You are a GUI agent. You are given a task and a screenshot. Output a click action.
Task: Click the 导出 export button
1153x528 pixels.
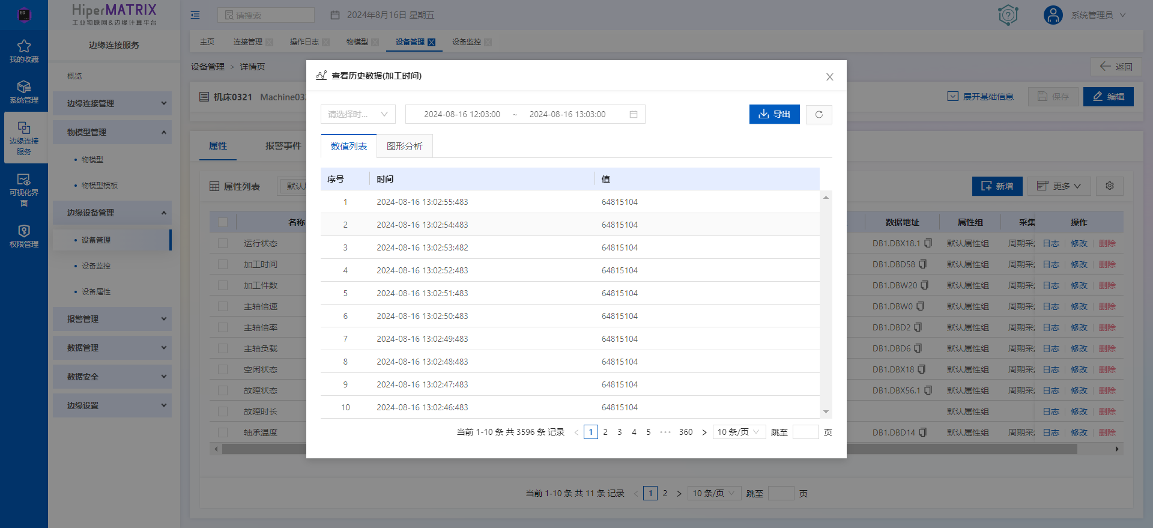tap(774, 114)
